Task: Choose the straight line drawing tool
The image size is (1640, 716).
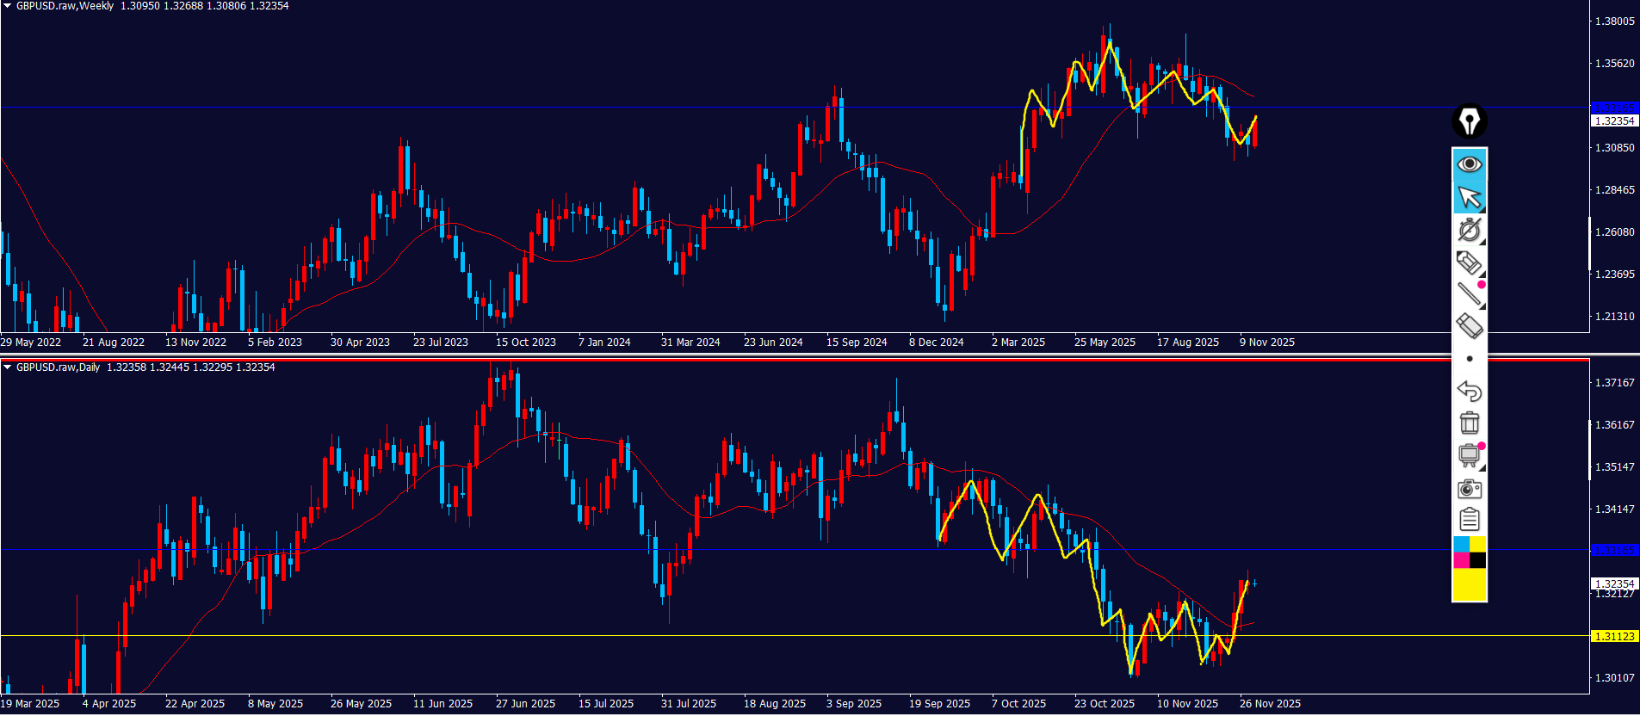Action: click(x=1469, y=294)
